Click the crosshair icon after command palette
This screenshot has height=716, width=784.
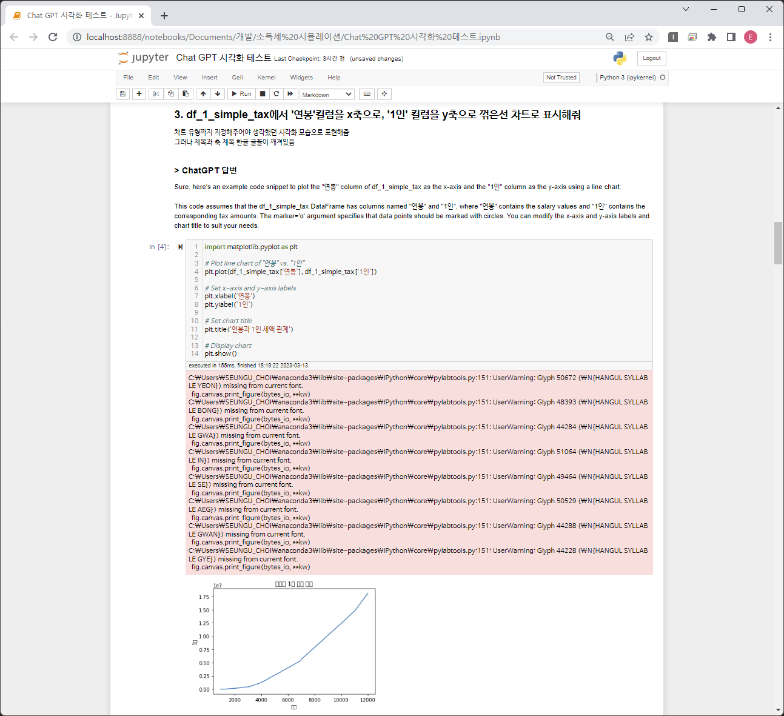pos(384,94)
